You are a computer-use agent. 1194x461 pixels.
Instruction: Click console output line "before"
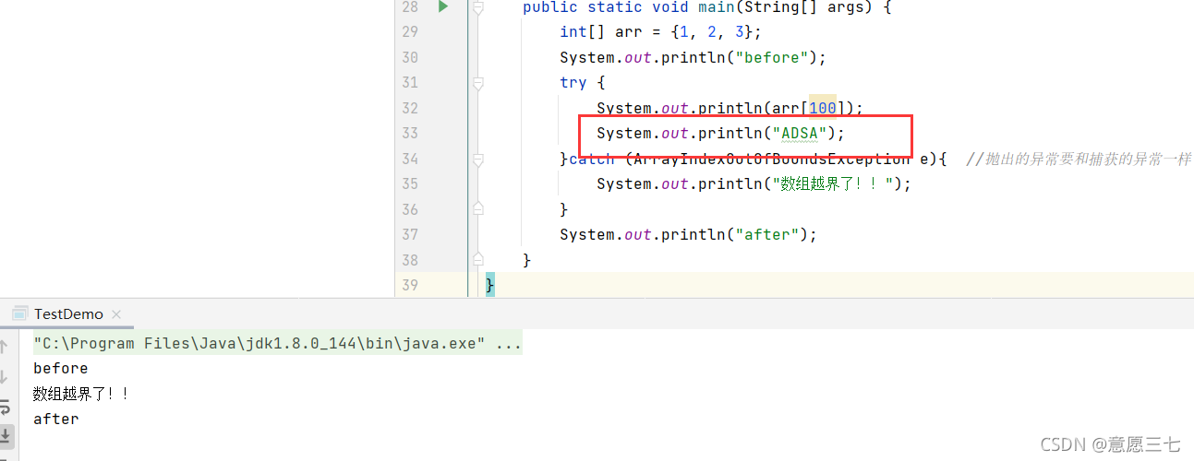pyautogui.click(x=61, y=369)
